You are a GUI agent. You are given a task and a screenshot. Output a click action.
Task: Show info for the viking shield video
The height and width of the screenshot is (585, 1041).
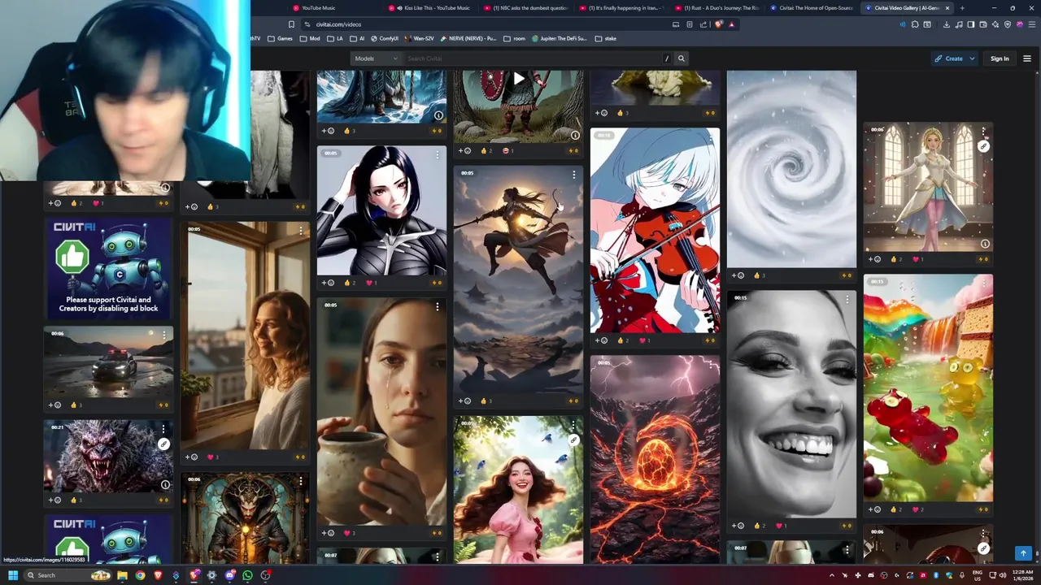[575, 135]
